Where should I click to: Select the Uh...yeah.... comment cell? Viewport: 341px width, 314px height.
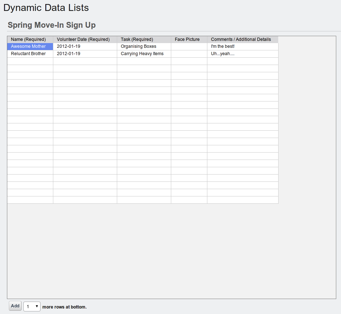tap(243, 54)
